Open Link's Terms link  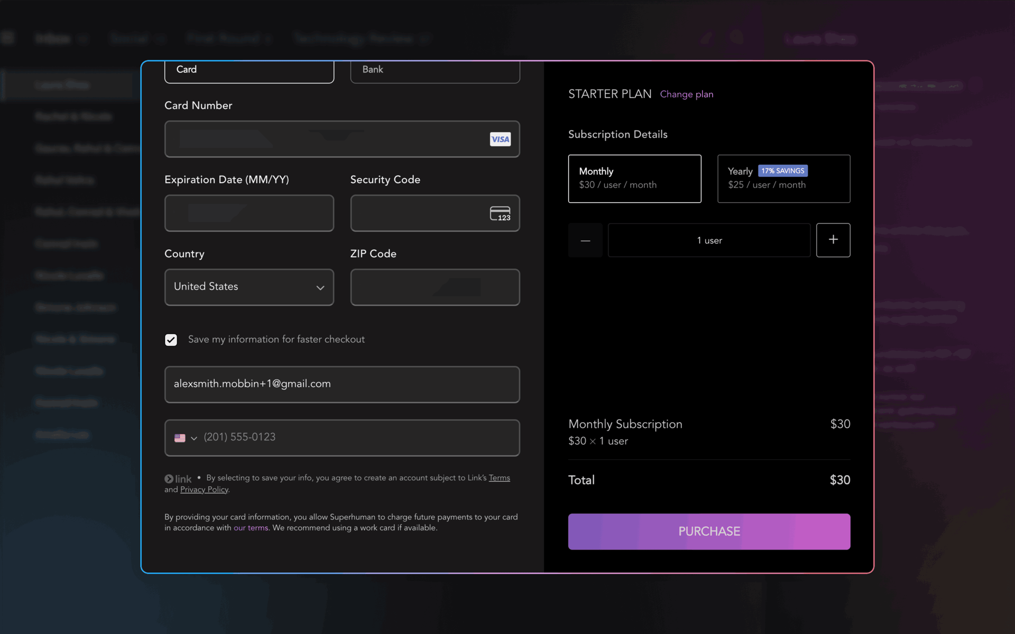tap(499, 478)
